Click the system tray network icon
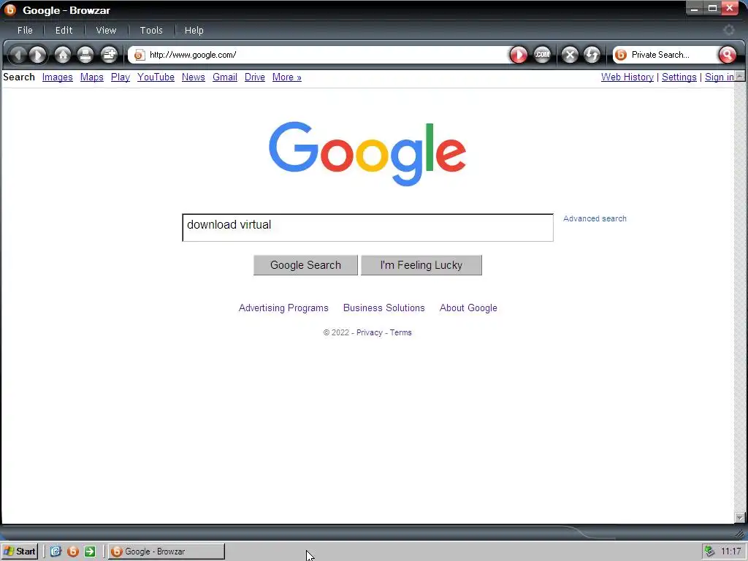Screen dimensions: 748x561 [709, 552]
